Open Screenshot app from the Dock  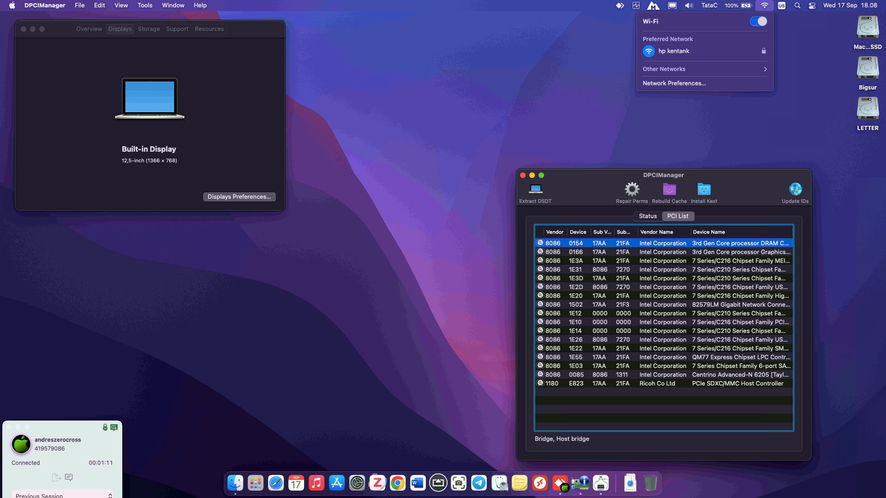click(x=459, y=483)
